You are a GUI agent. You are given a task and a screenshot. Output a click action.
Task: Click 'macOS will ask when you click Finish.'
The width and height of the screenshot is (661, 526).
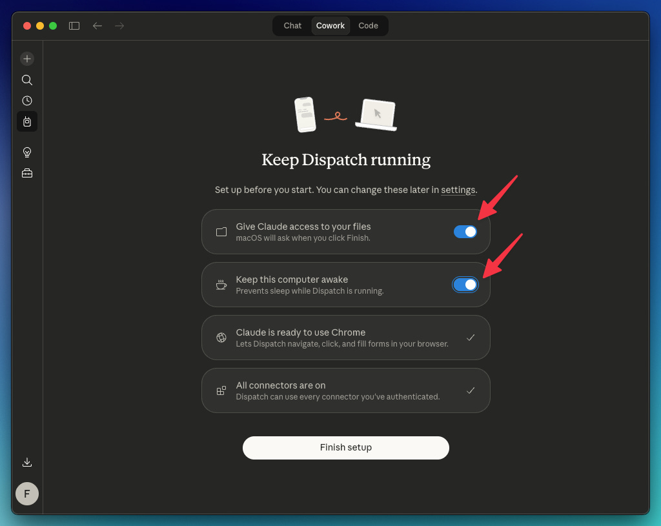[x=303, y=238]
